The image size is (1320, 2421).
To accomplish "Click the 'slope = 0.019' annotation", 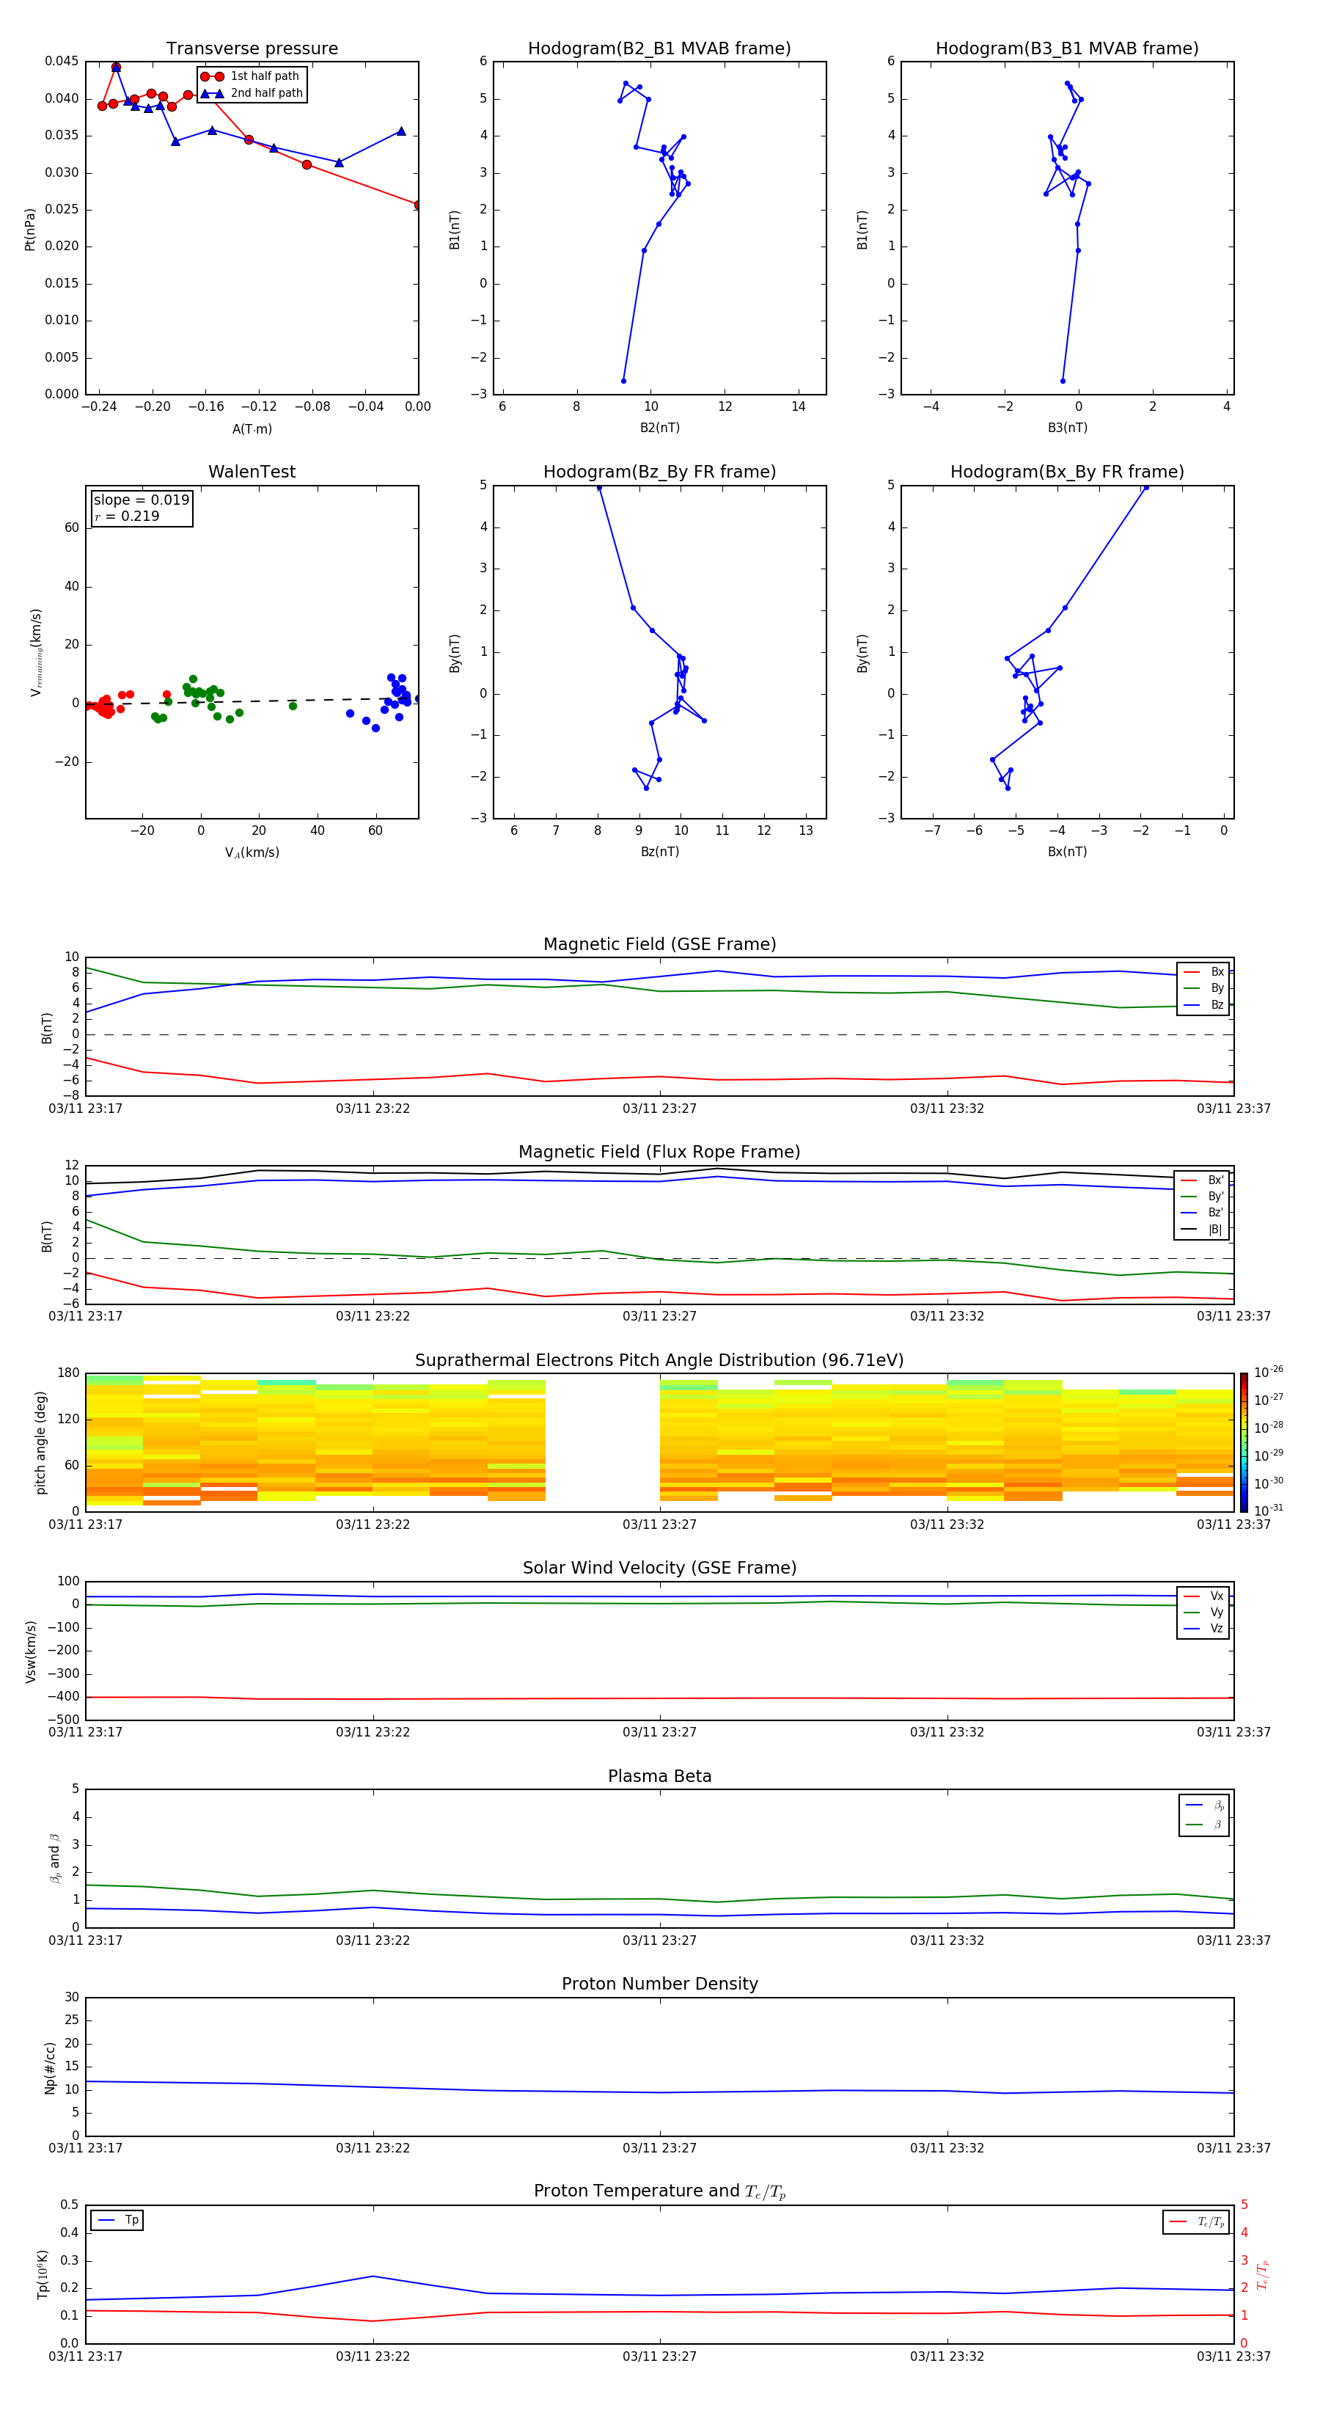I will click(141, 500).
